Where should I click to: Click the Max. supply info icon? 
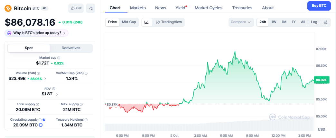point(81,104)
